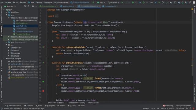Open the Build tool window
The height and width of the screenshot is (110, 196).
coord(39,106)
